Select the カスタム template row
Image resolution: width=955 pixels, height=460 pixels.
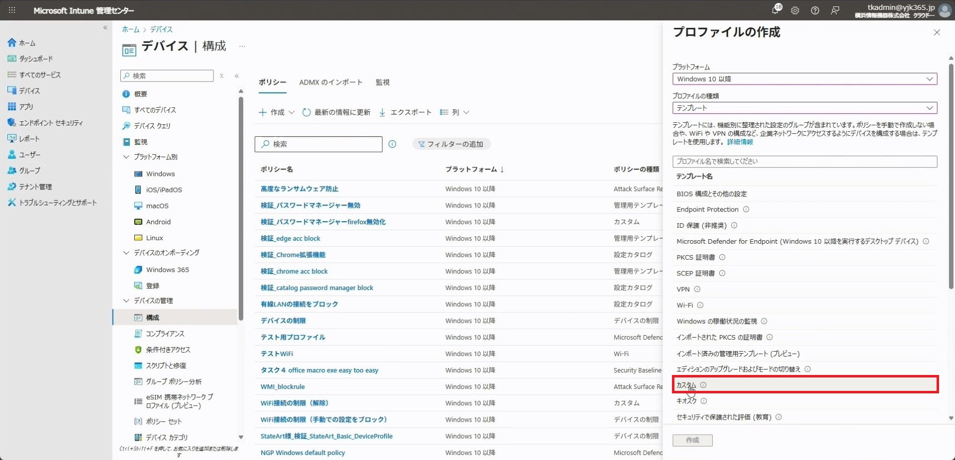click(804, 385)
